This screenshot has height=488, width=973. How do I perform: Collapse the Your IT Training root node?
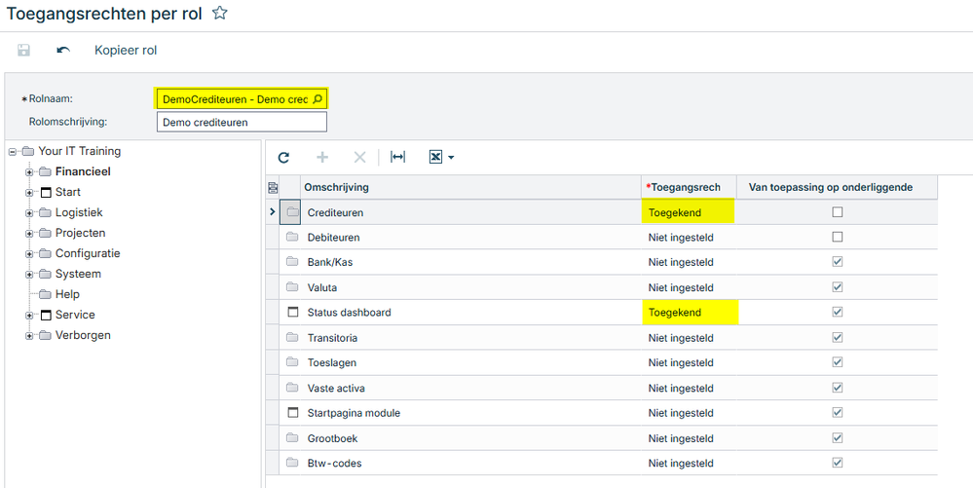click(13, 152)
